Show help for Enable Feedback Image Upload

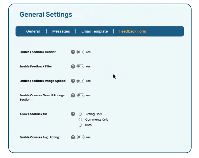73,81
